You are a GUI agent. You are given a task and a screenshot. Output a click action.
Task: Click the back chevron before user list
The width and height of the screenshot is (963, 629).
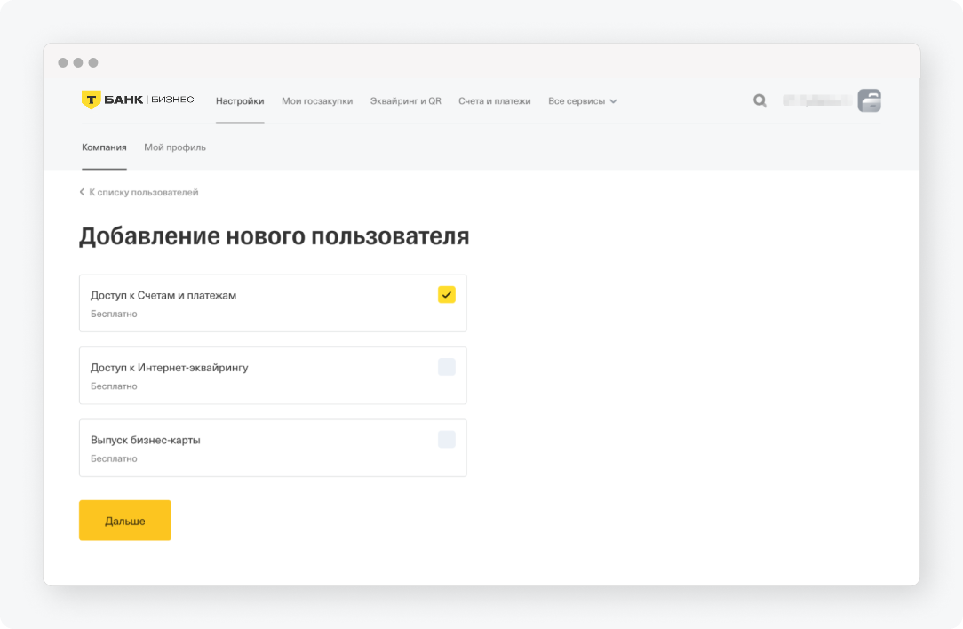(82, 192)
